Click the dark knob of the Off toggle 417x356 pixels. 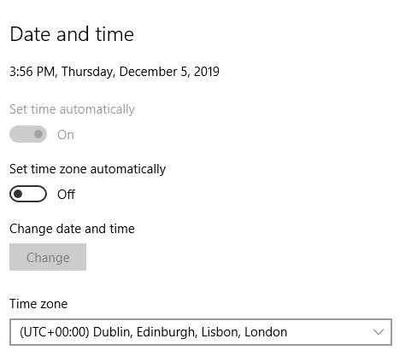pos(18,194)
